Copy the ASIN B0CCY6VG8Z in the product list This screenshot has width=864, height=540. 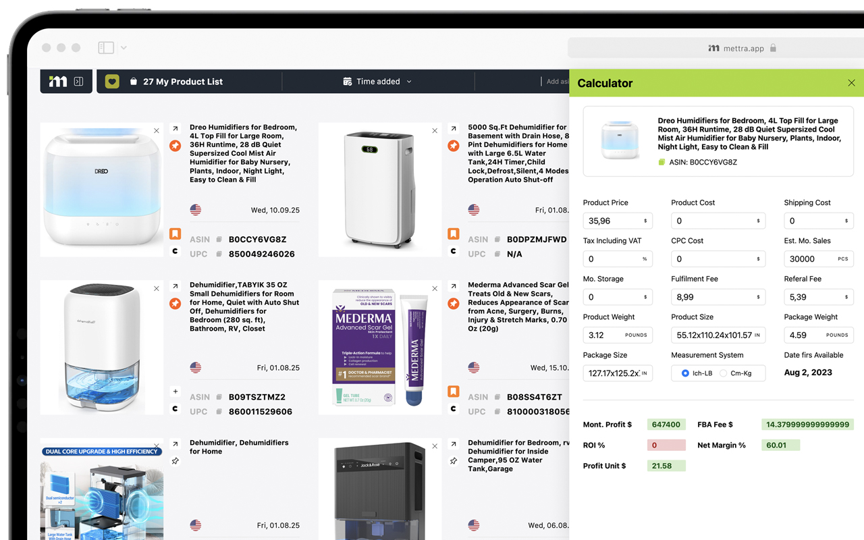(219, 240)
